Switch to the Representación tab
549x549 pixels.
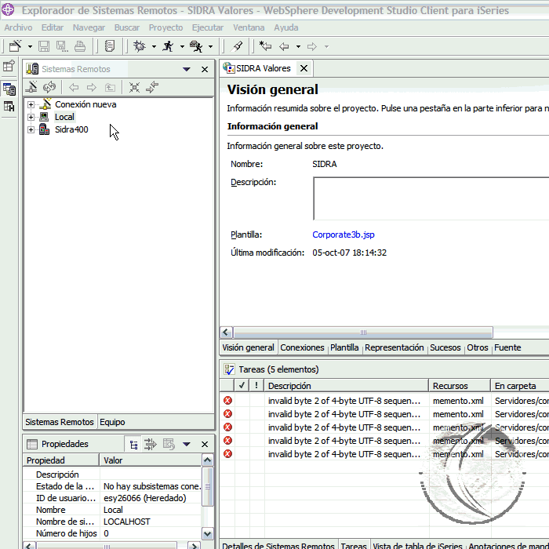coord(394,347)
